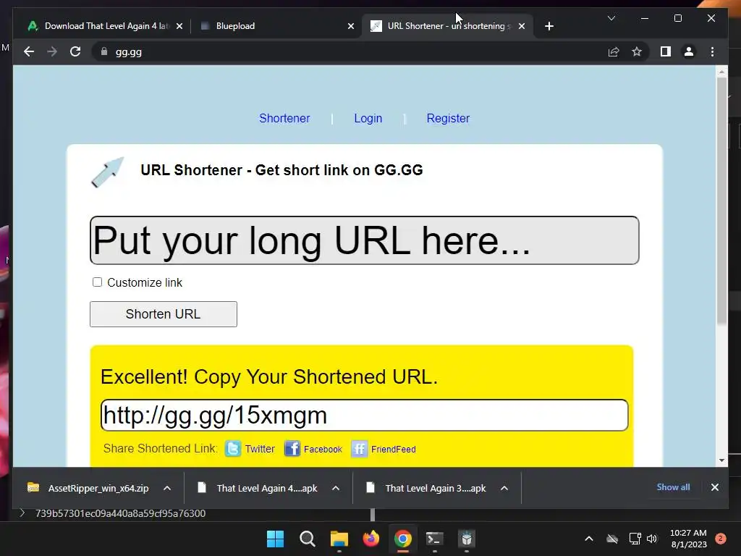This screenshot has width=741, height=556.
Task: Open the Shortener link
Action: click(x=284, y=118)
